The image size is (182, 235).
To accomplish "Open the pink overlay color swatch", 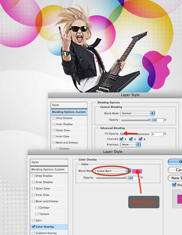I will [x=137, y=171].
